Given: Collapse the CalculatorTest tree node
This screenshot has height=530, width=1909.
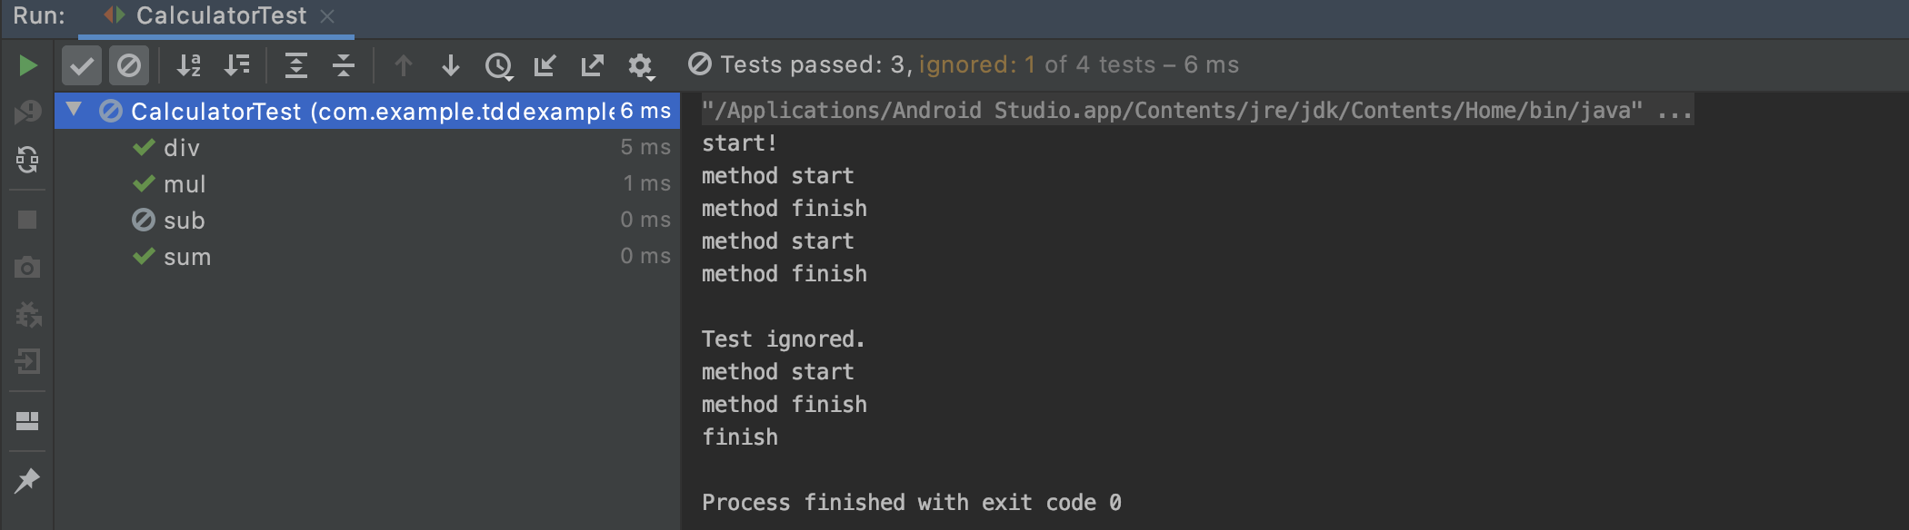Looking at the screenshot, I should coord(74,111).
